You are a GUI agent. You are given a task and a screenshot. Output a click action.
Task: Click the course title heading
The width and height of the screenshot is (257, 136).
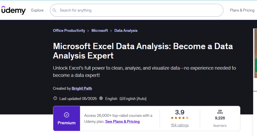pos(143,51)
